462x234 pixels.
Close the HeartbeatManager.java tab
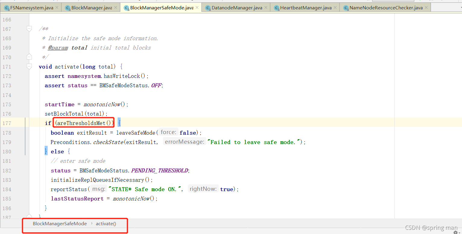tap(335, 8)
